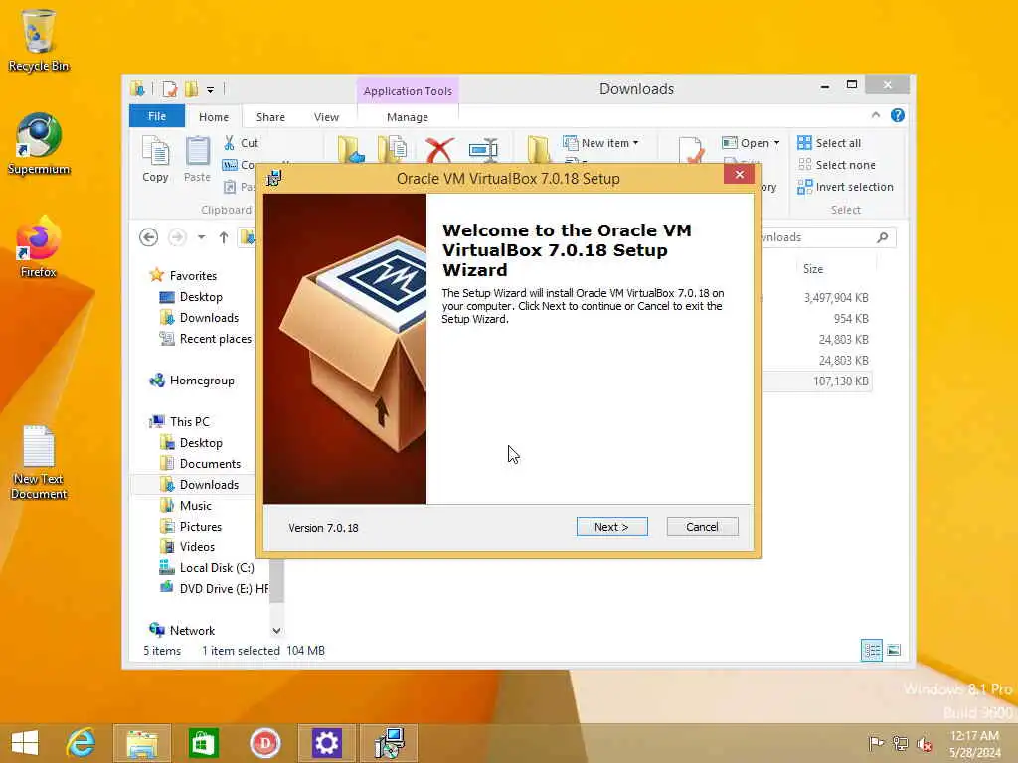Open the File menu in Downloads window

(156, 116)
